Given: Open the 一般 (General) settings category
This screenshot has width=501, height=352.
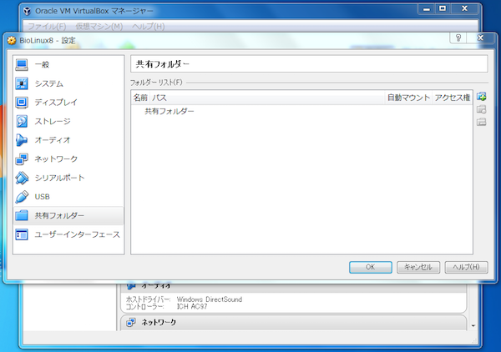Looking at the screenshot, I should pyautogui.click(x=68, y=64).
